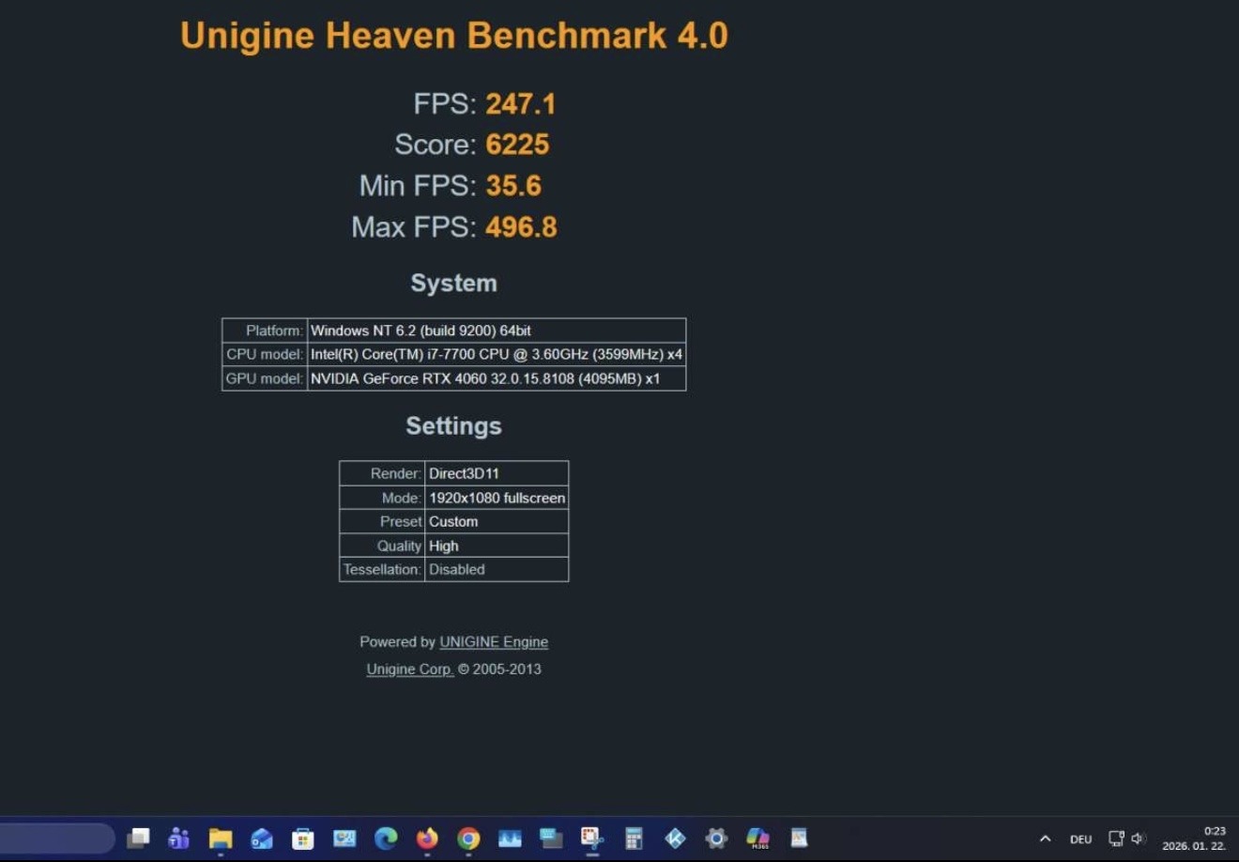Open the image viewer icon after M365
The height and width of the screenshot is (862, 1239).
tap(799, 838)
